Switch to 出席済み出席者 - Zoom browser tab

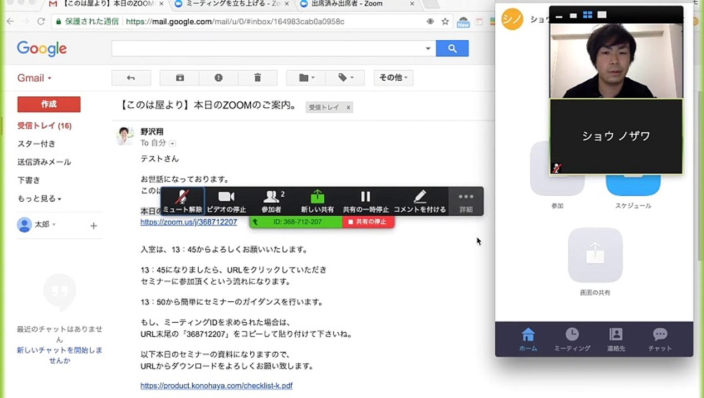point(354,4)
